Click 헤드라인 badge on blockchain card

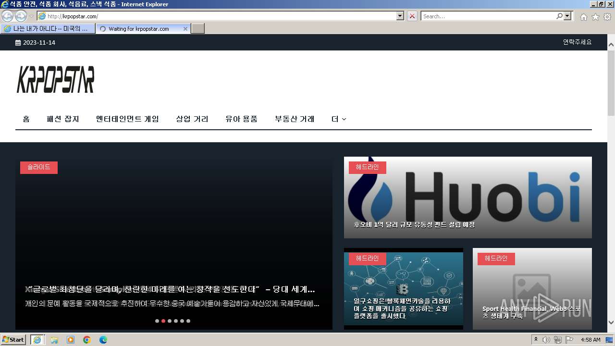[368, 259]
